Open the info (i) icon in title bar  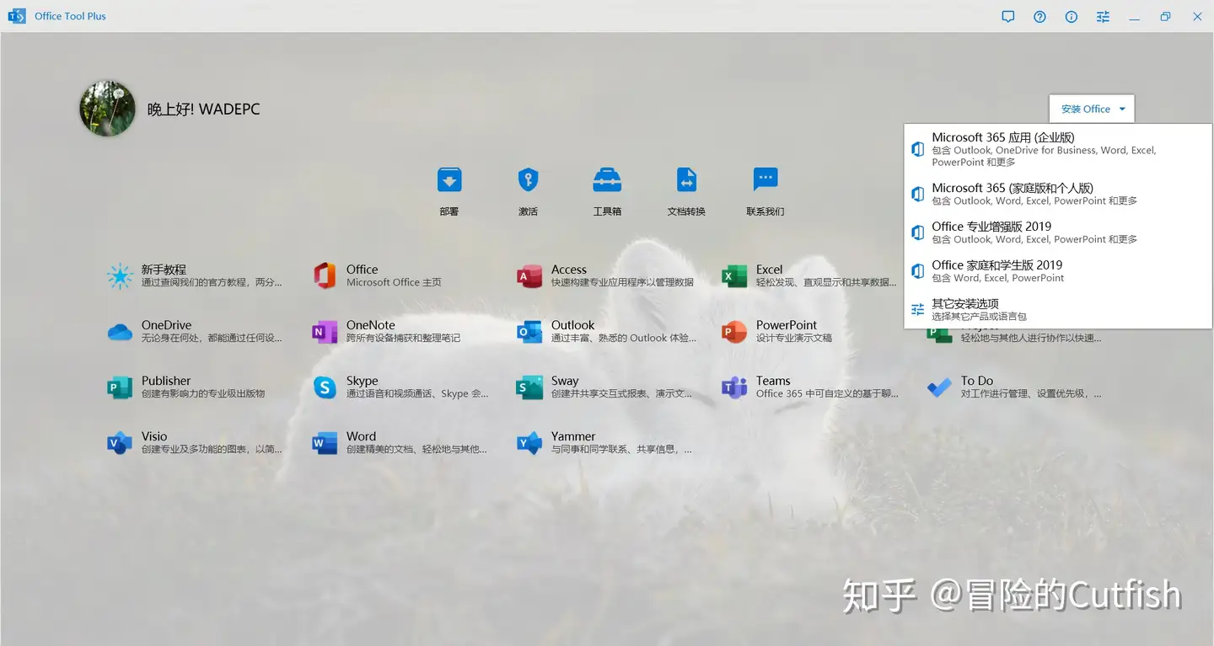(x=1072, y=16)
